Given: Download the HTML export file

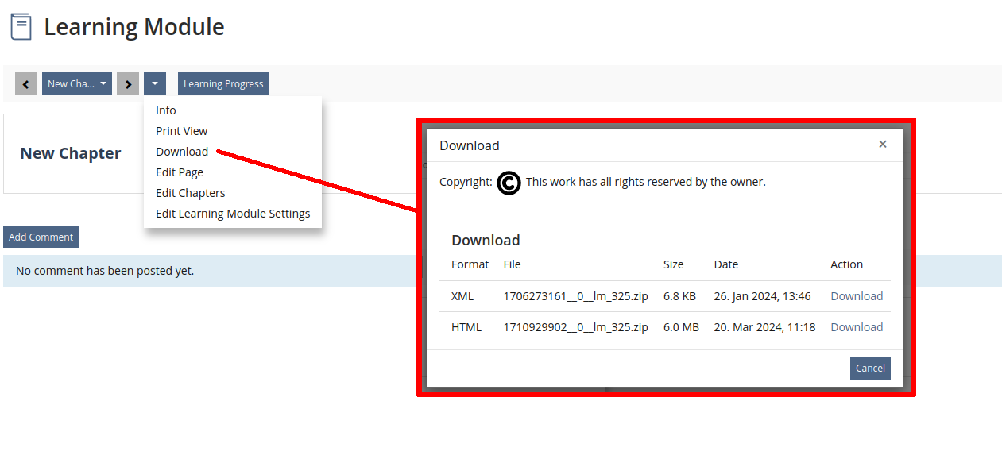Looking at the screenshot, I should coord(857,327).
